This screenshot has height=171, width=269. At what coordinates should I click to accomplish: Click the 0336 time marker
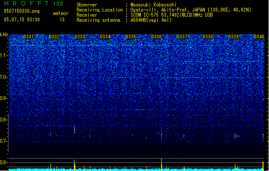click(x=157, y=37)
